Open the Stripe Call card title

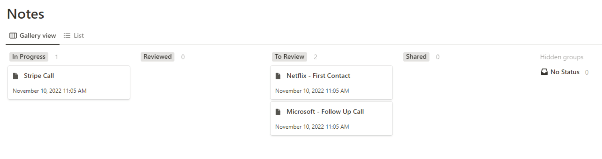coord(39,76)
